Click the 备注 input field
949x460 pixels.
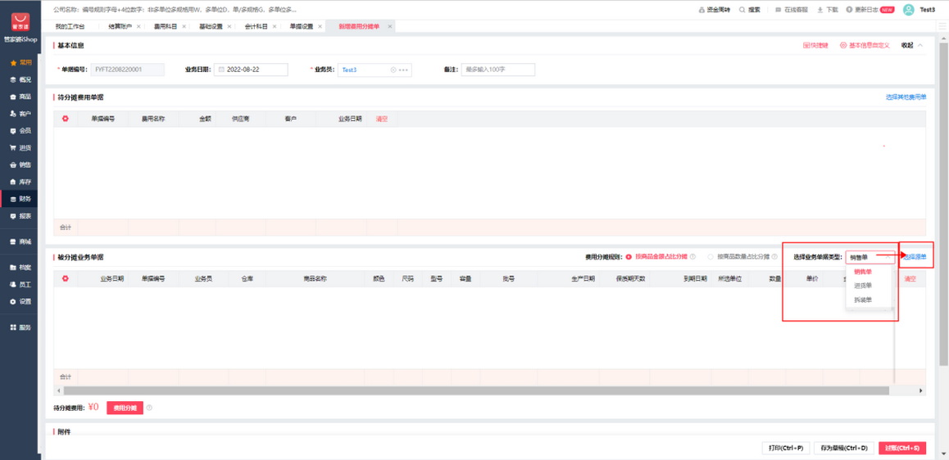point(497,70)
